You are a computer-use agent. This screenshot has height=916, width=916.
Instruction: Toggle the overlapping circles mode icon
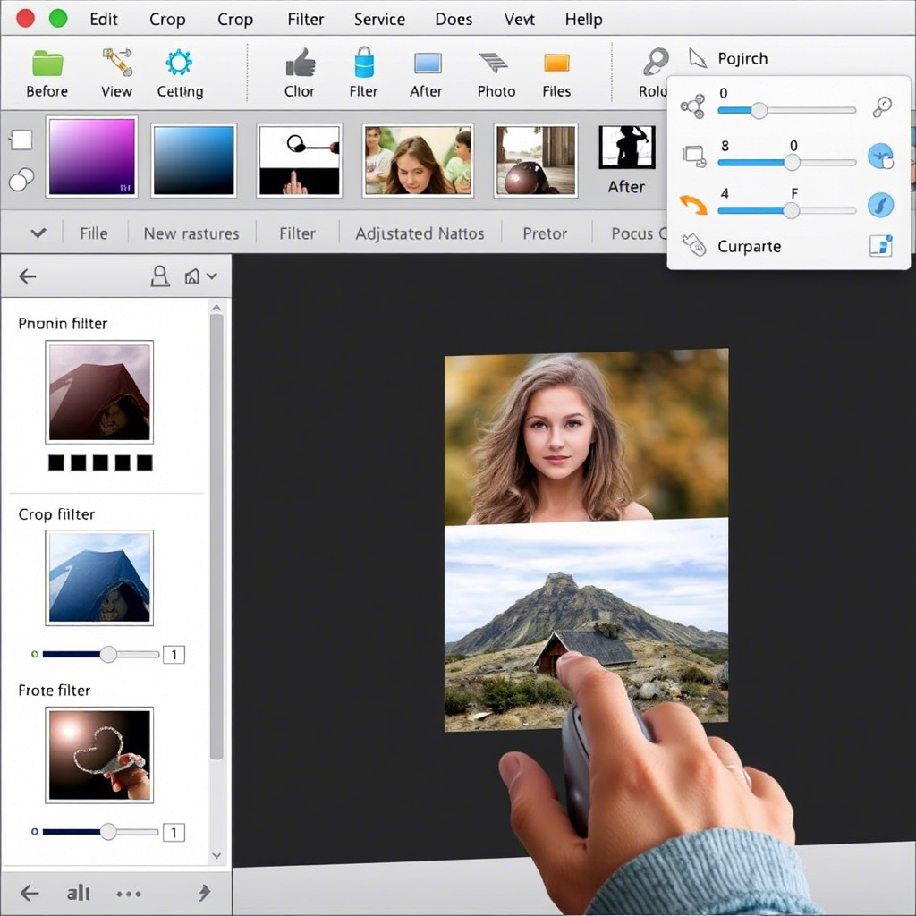[x=21, y=180]
